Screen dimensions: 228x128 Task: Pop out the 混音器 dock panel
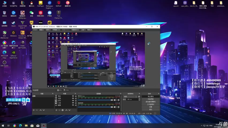pos(121,94)
